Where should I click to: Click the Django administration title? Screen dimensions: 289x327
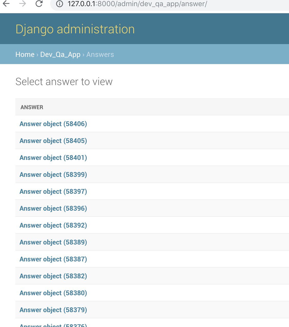pyautogui.click(x=75, y=29)
